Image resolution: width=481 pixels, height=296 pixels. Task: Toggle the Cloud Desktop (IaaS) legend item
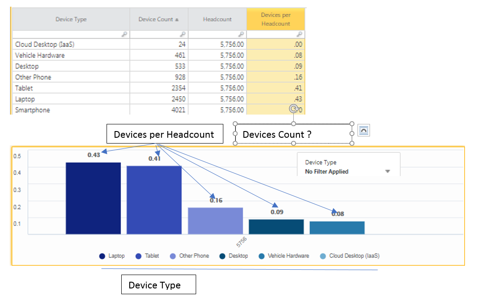click(x=349, y=256)
